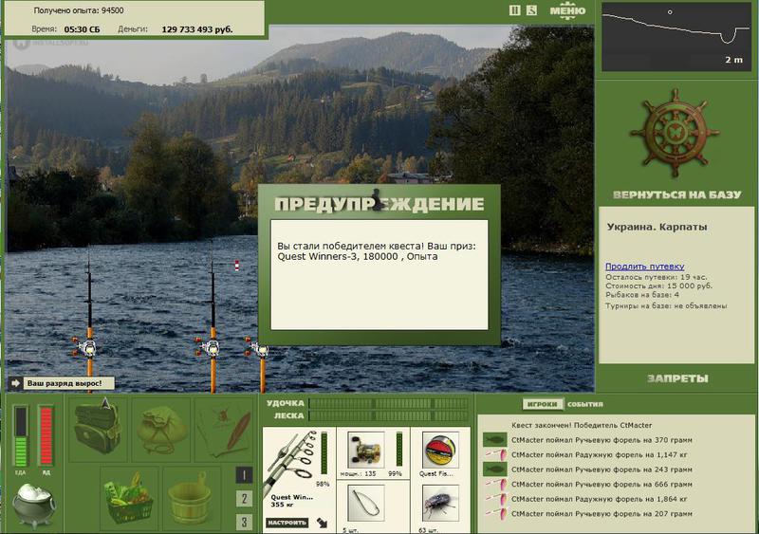Click the quest winner prize message text
This screenshot has height=534, width=759.
[x=376, y=251]
